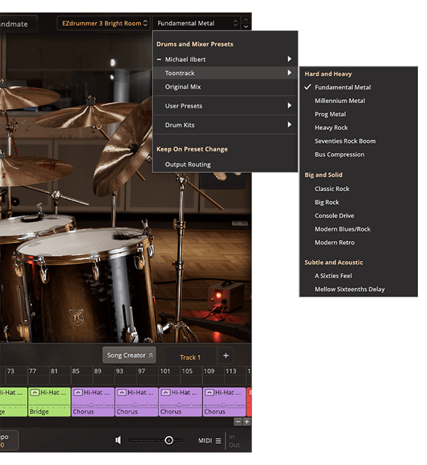Choose the Millennium Metal preset

pyautogui.click(x=340, y=101)
